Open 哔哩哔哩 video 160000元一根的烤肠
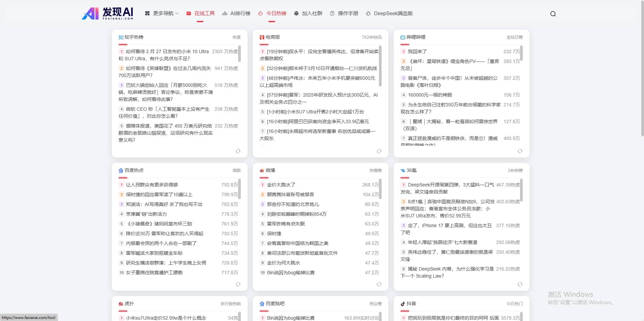The width and height of the screenshot is (644, 321). coord(430,95)
